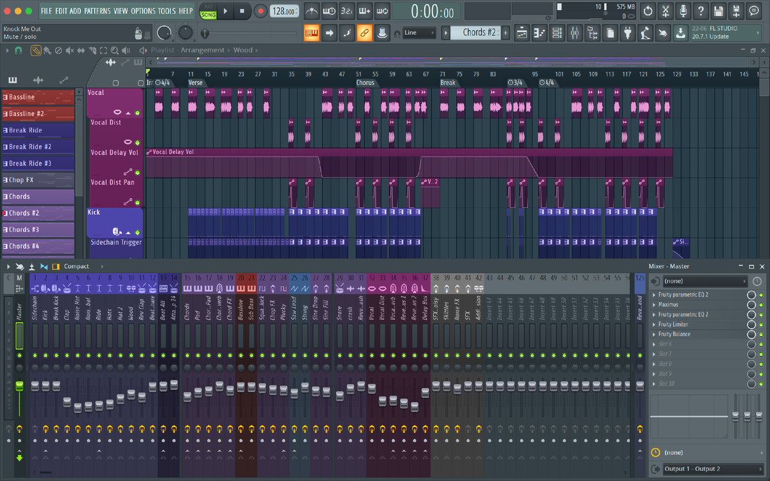Adjust the Delay Bus mixer track fader
The image size is (770, 481).
pos(425,392)
